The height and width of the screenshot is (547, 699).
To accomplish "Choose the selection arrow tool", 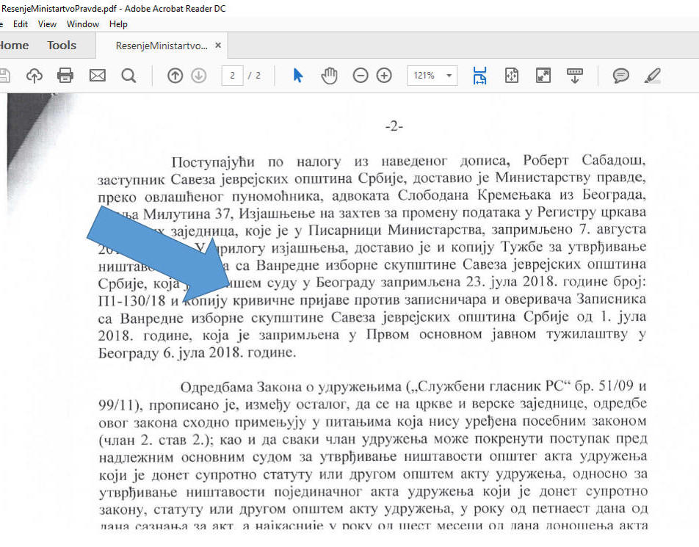I will 298,76.
